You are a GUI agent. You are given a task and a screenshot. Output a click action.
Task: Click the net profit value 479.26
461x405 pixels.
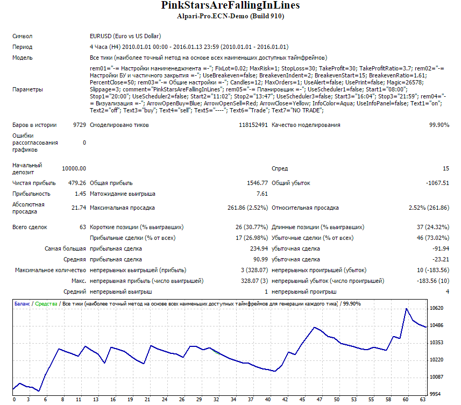(77, 183)
